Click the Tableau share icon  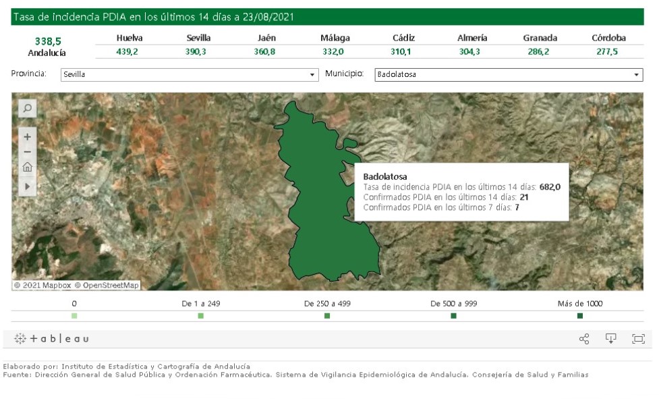(x=585, y=338)
